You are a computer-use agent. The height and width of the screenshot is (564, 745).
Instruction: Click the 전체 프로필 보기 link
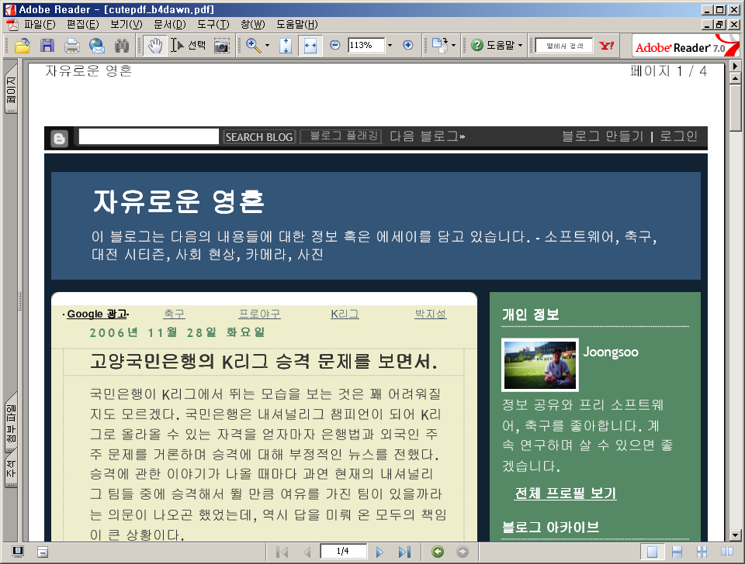pyautogui.click(x=566, y=493)
